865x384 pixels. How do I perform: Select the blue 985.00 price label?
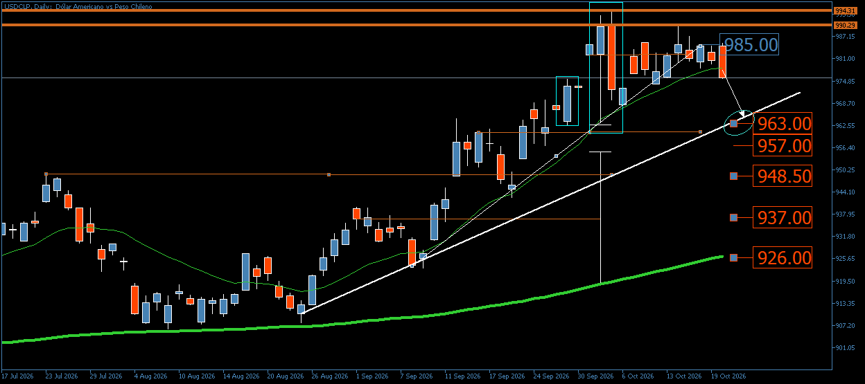point(749,45)
